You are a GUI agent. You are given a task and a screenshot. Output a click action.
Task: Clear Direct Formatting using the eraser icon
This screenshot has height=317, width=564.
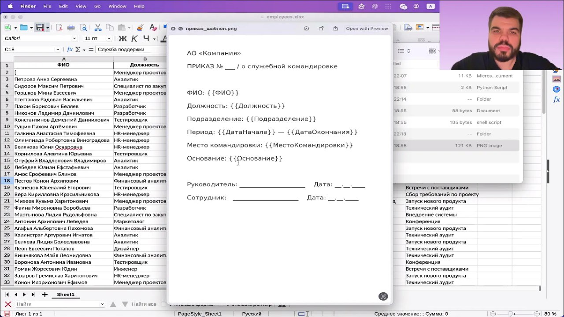(x=153, y=27)
